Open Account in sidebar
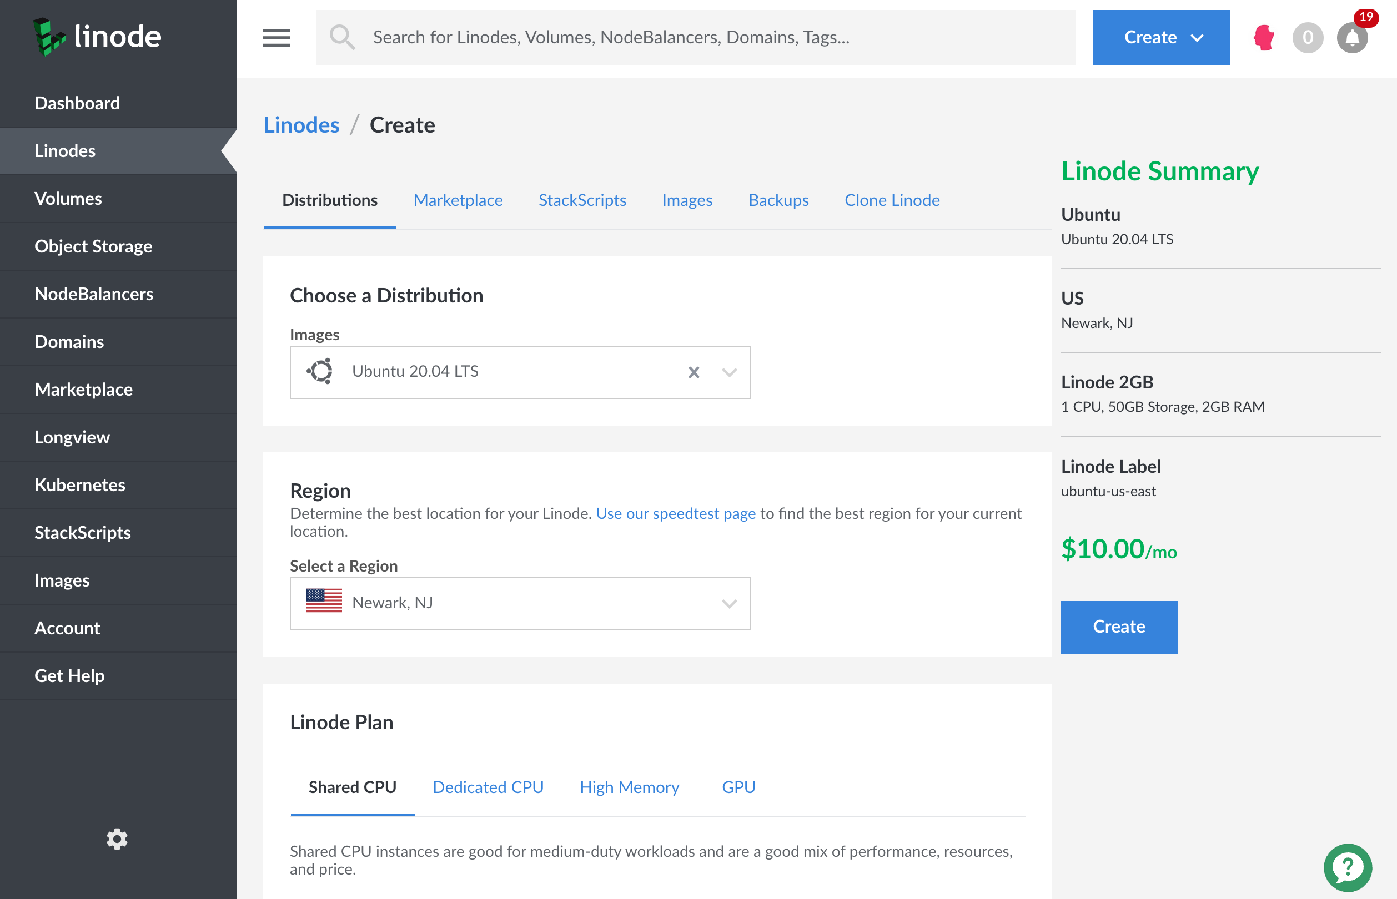 pos(118,628)
